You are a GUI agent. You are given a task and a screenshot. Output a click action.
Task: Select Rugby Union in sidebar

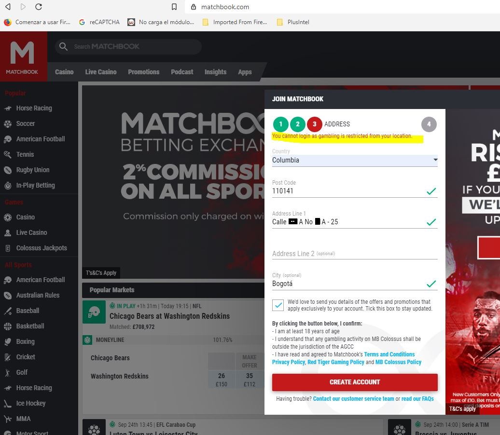tap(39, 170)
